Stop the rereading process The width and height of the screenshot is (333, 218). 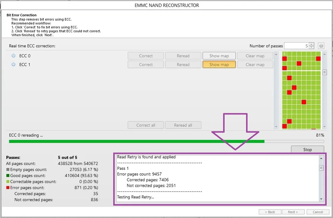pyautogui.click(x=307, y=149)
